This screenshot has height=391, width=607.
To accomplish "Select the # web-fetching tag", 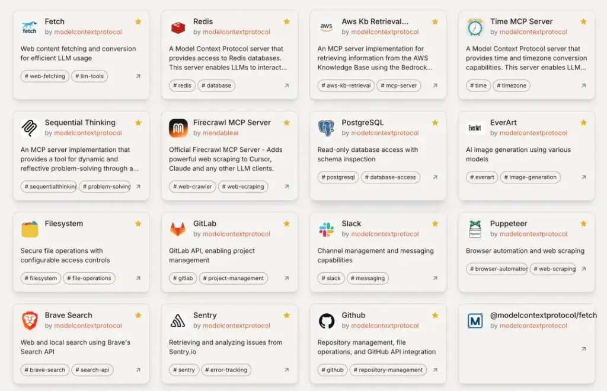I will [x=45, y=76].
